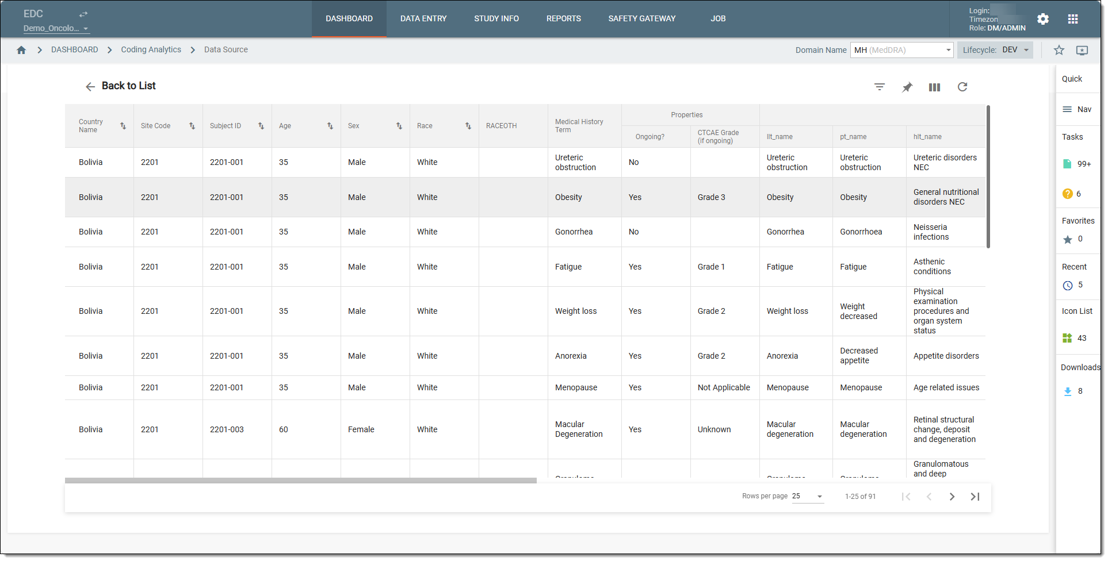Open Coding Analytics breadcrumb link

[151, 50]
